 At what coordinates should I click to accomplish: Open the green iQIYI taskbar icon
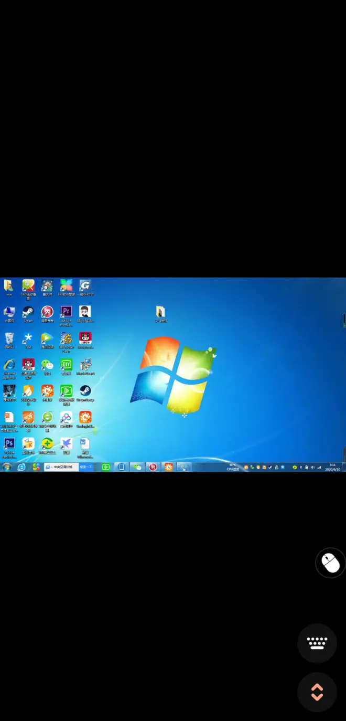pyautogui.click(x=106, y=467)
